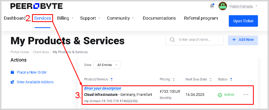Click the Place a New Order icon

[12, 72]
